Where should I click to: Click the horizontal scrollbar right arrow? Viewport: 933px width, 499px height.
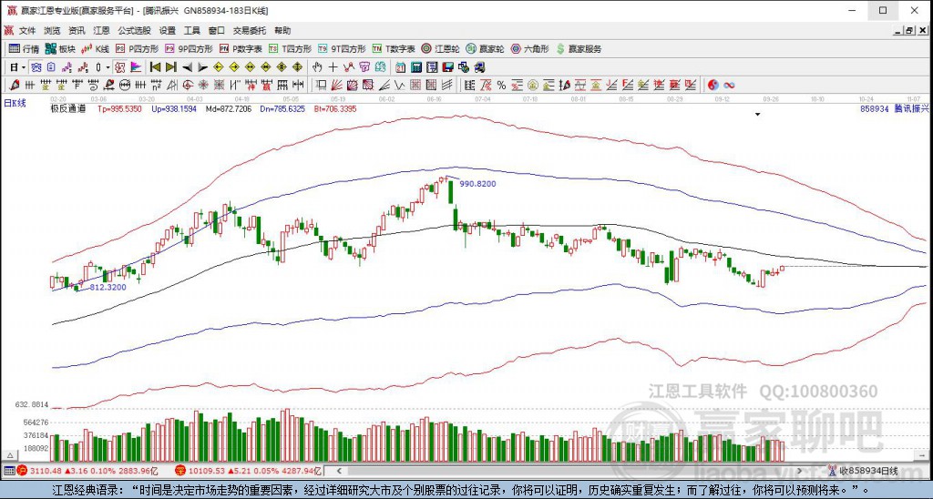tap(799, 471)
